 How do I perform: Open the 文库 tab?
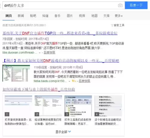pos(106,16)
